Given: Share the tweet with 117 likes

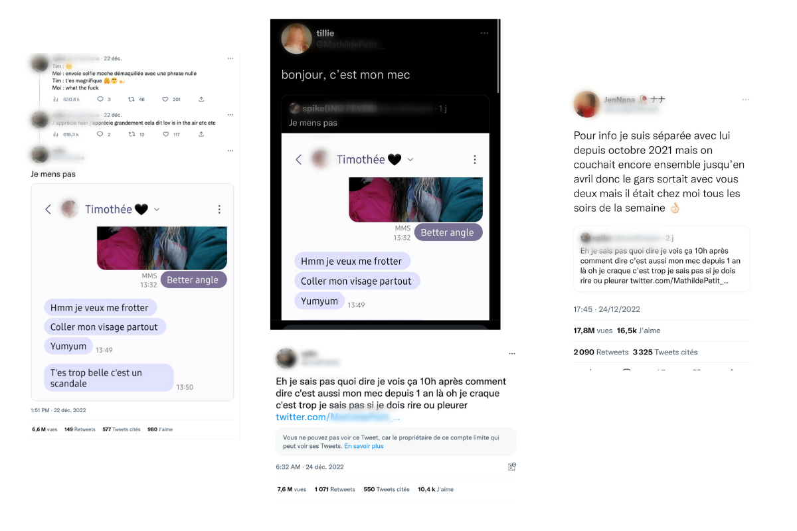Looking at the screenshot, I should click(201, 134).
